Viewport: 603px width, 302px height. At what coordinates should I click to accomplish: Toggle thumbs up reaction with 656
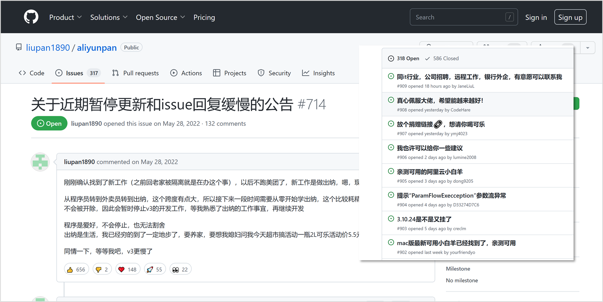tap(76, 269)
